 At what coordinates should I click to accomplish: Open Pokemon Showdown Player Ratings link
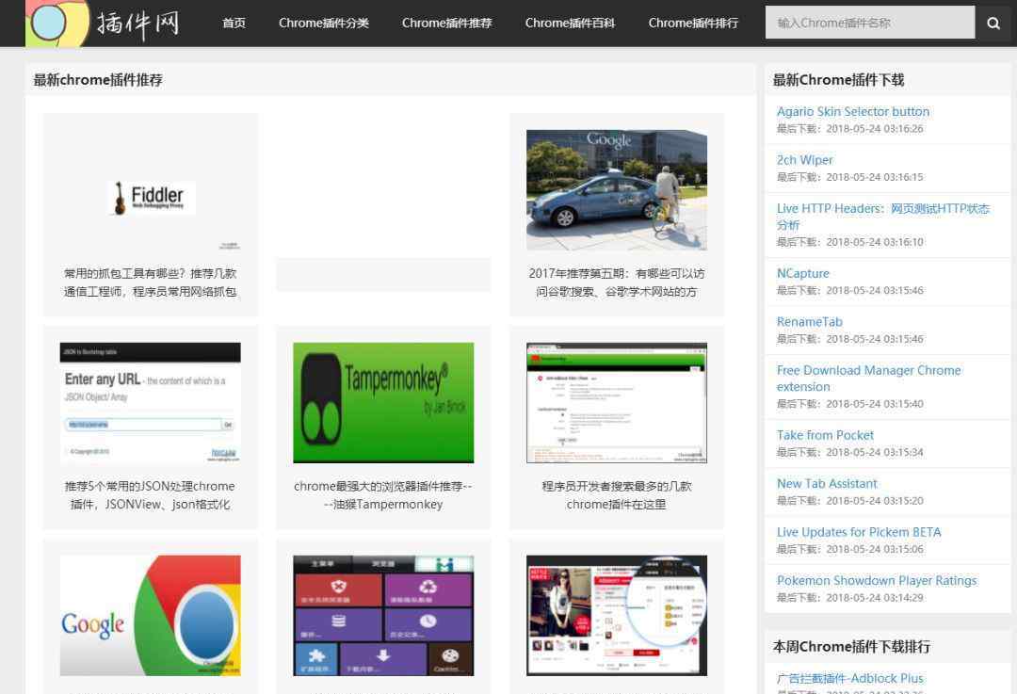[x=877, y=581]
